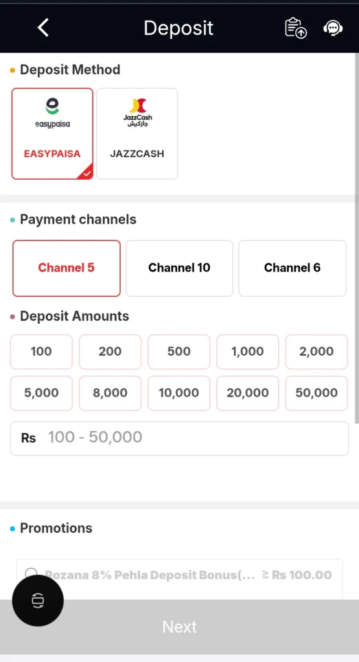
Task: Pick the 200 deposit amount
Action: pyautogui.click(x=110, y=352)
